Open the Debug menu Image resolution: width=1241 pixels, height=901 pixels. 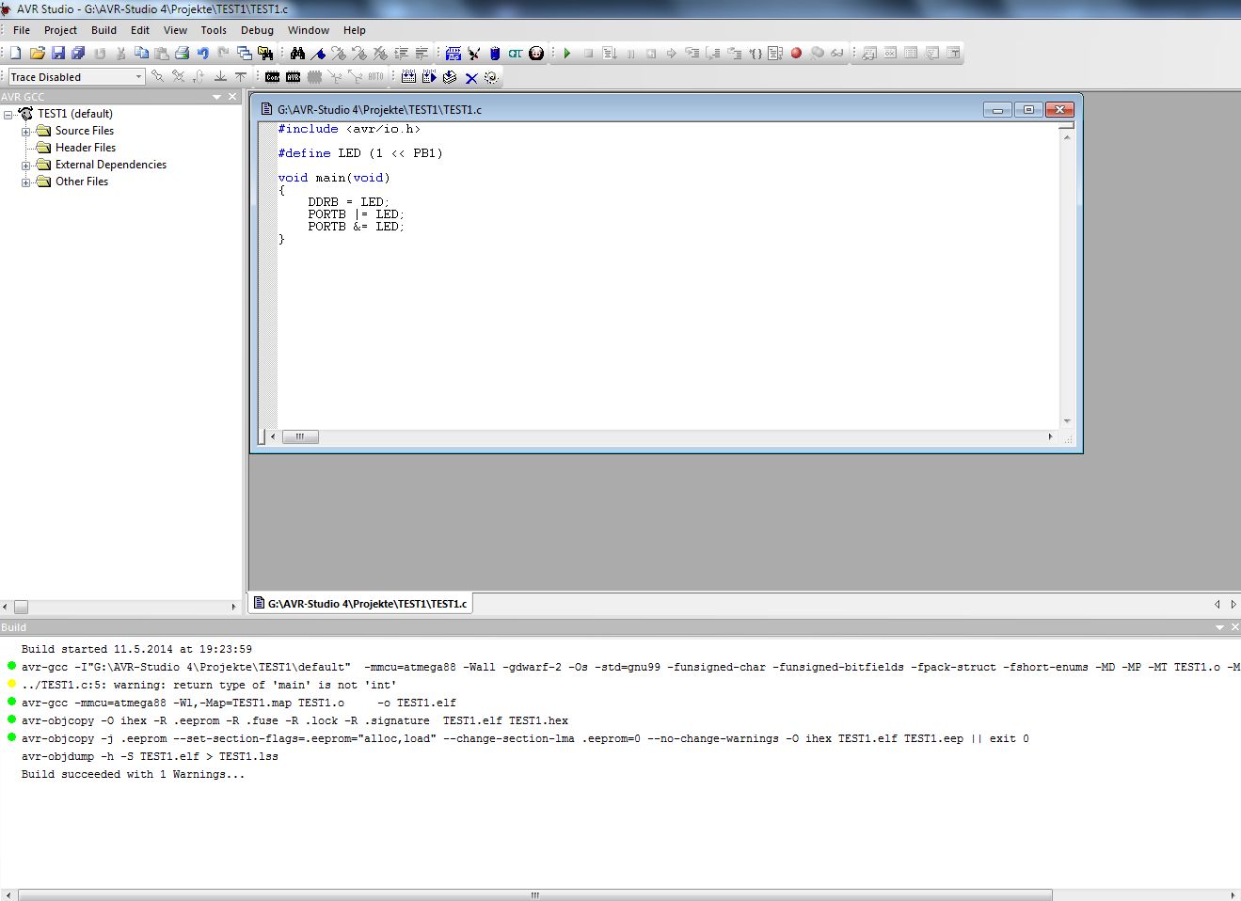pos(257,30)
